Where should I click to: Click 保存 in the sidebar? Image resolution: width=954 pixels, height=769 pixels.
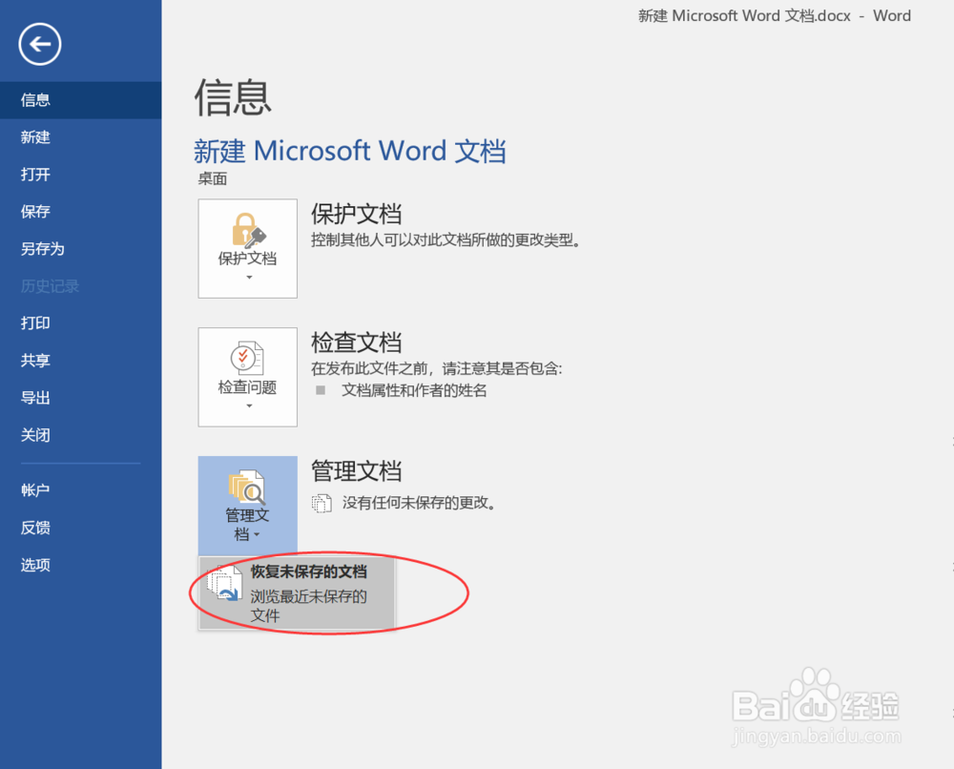point(81,212)
